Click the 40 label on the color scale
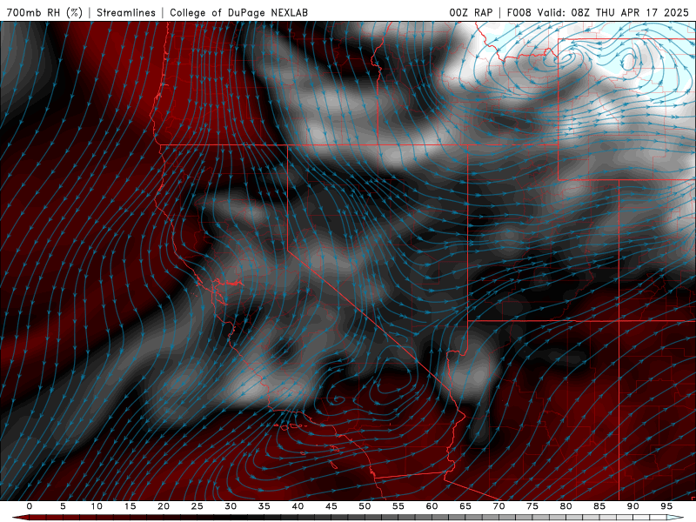Screen dimensions: 696x522 [298, 506]
